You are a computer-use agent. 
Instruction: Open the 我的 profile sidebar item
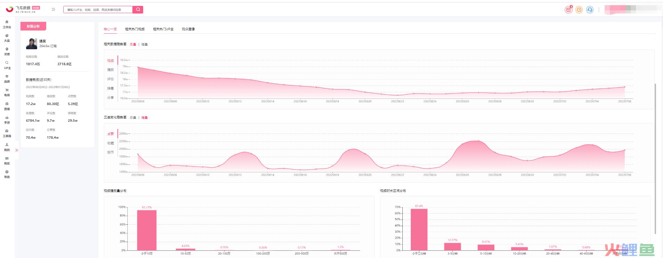[x=7, y=147]
